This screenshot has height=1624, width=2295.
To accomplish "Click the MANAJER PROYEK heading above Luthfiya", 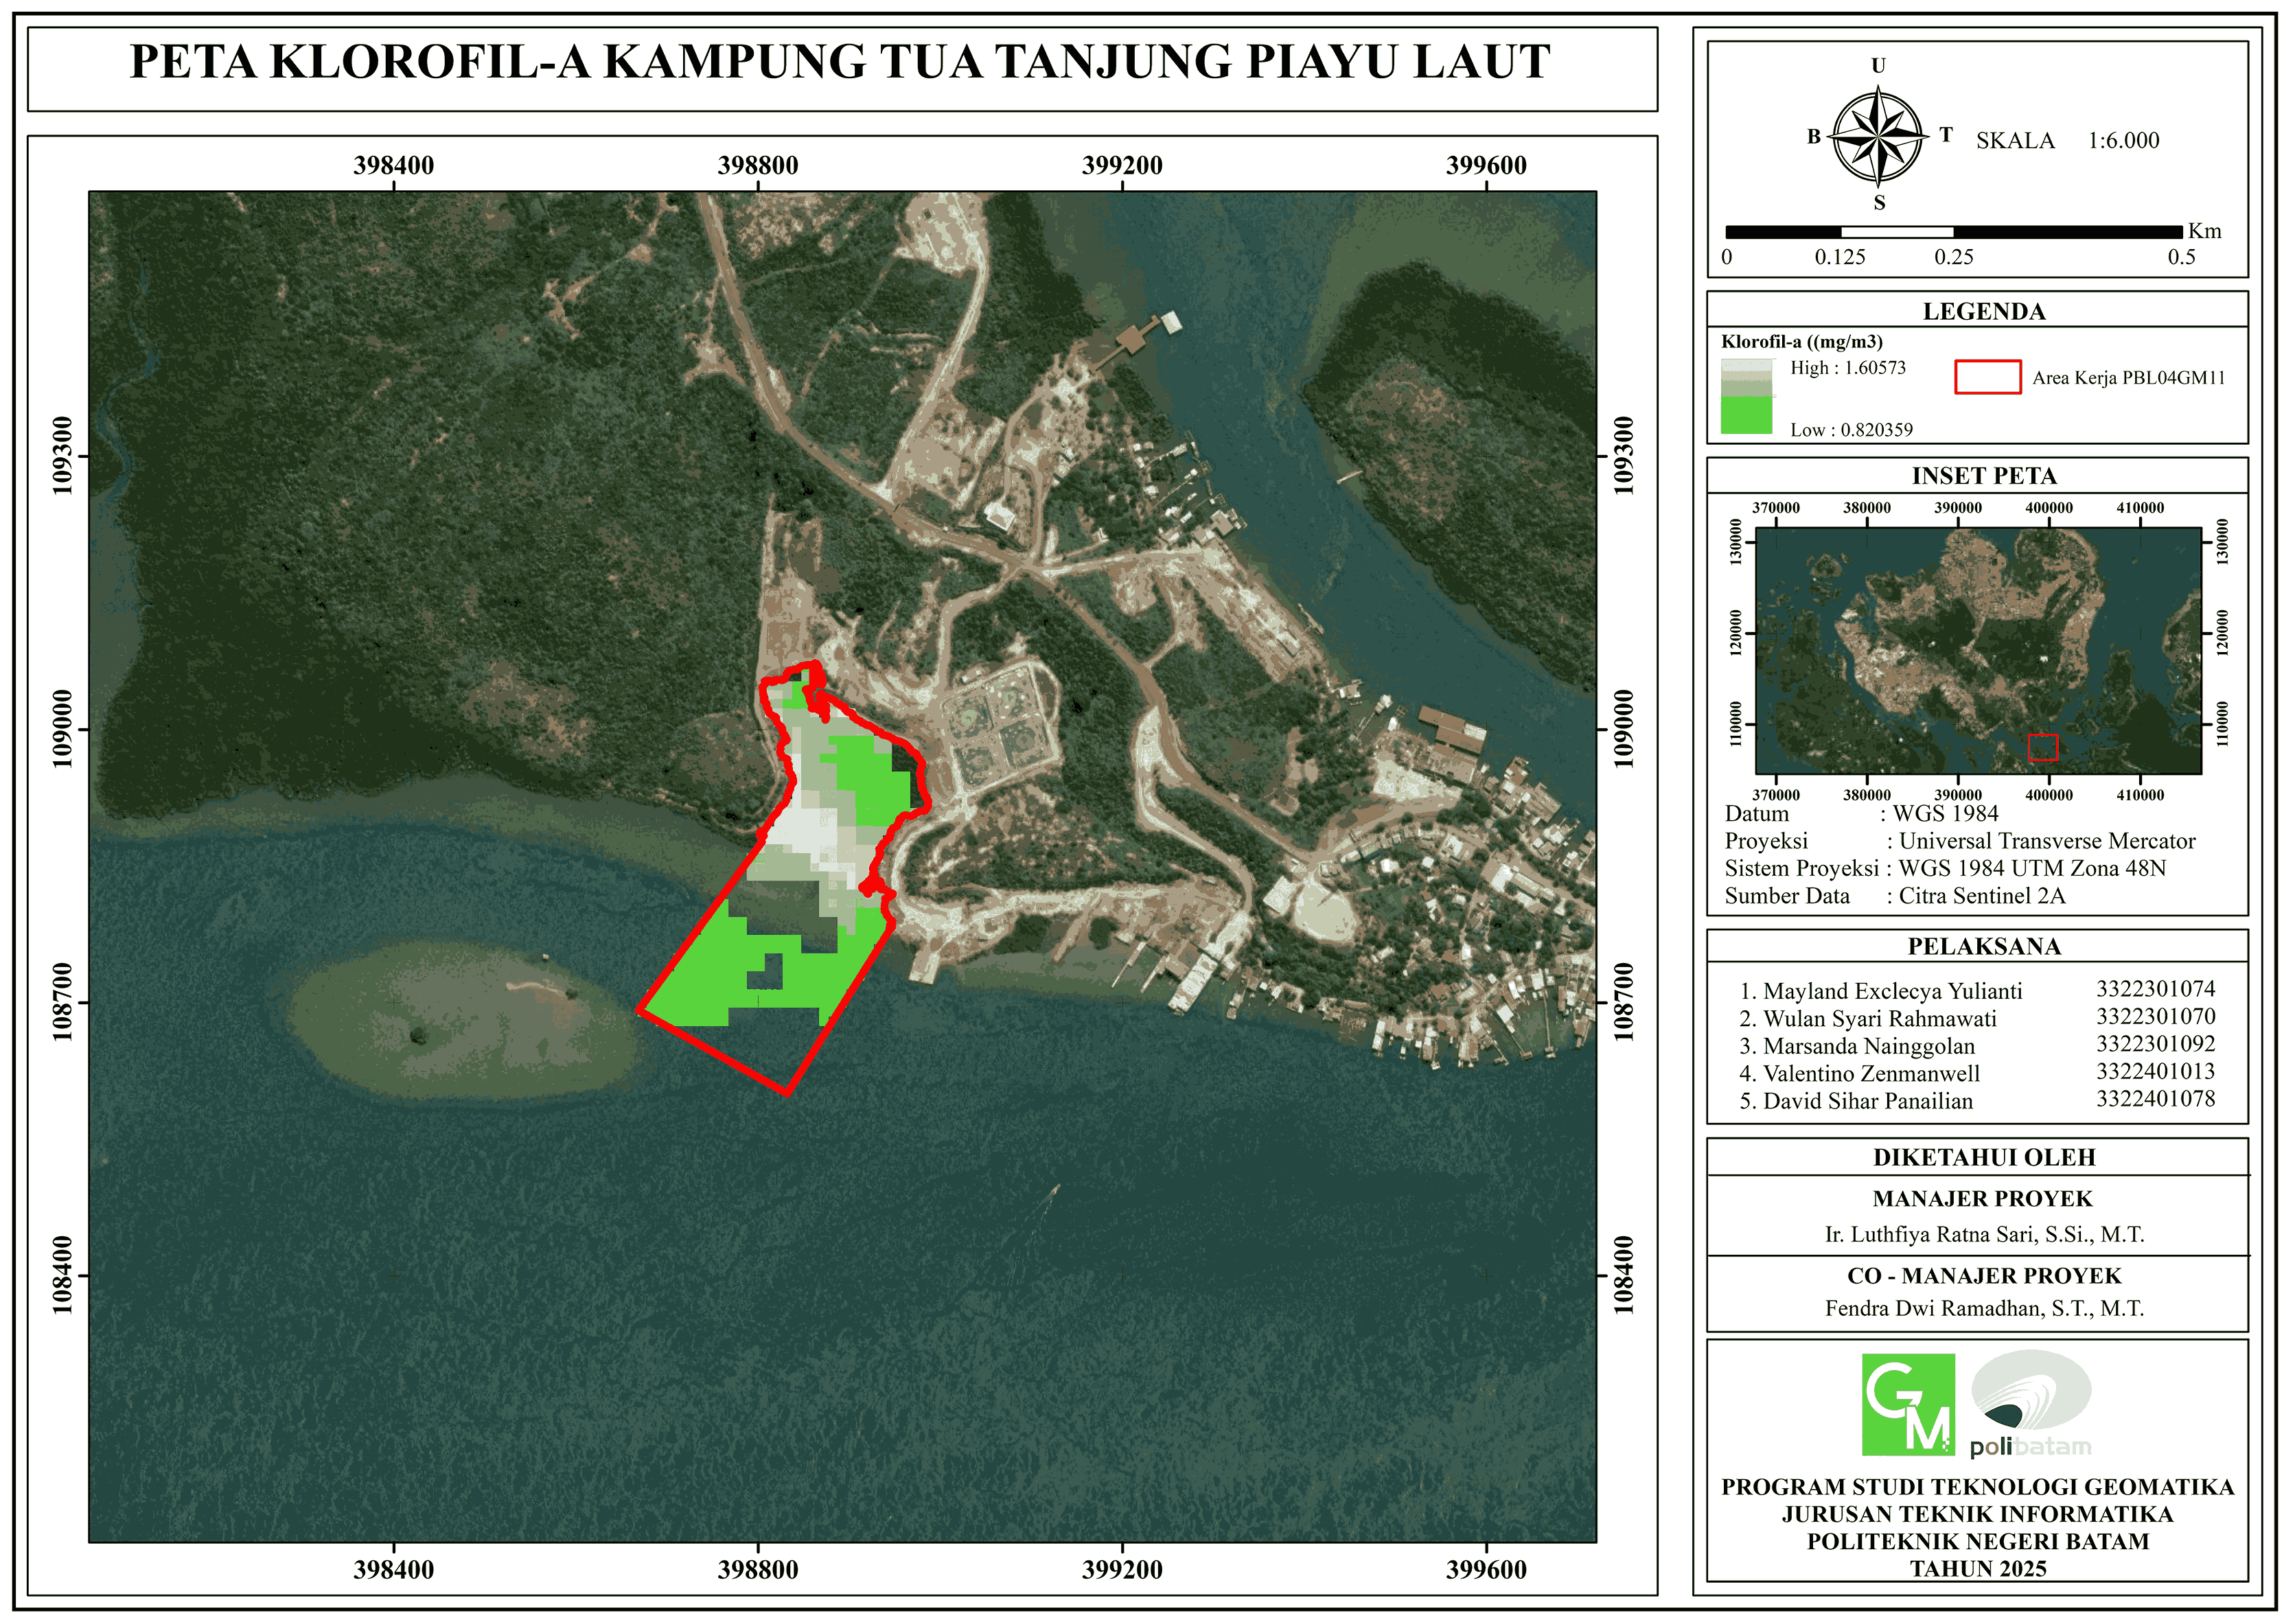I will click(1983, 1199).
